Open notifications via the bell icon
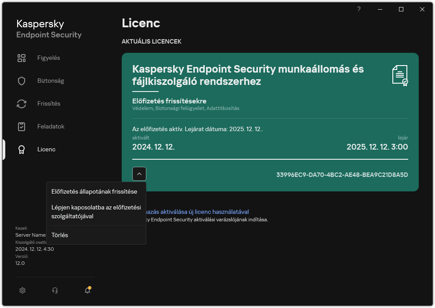This screenshot has width=435, height=308. coord(87,290)
